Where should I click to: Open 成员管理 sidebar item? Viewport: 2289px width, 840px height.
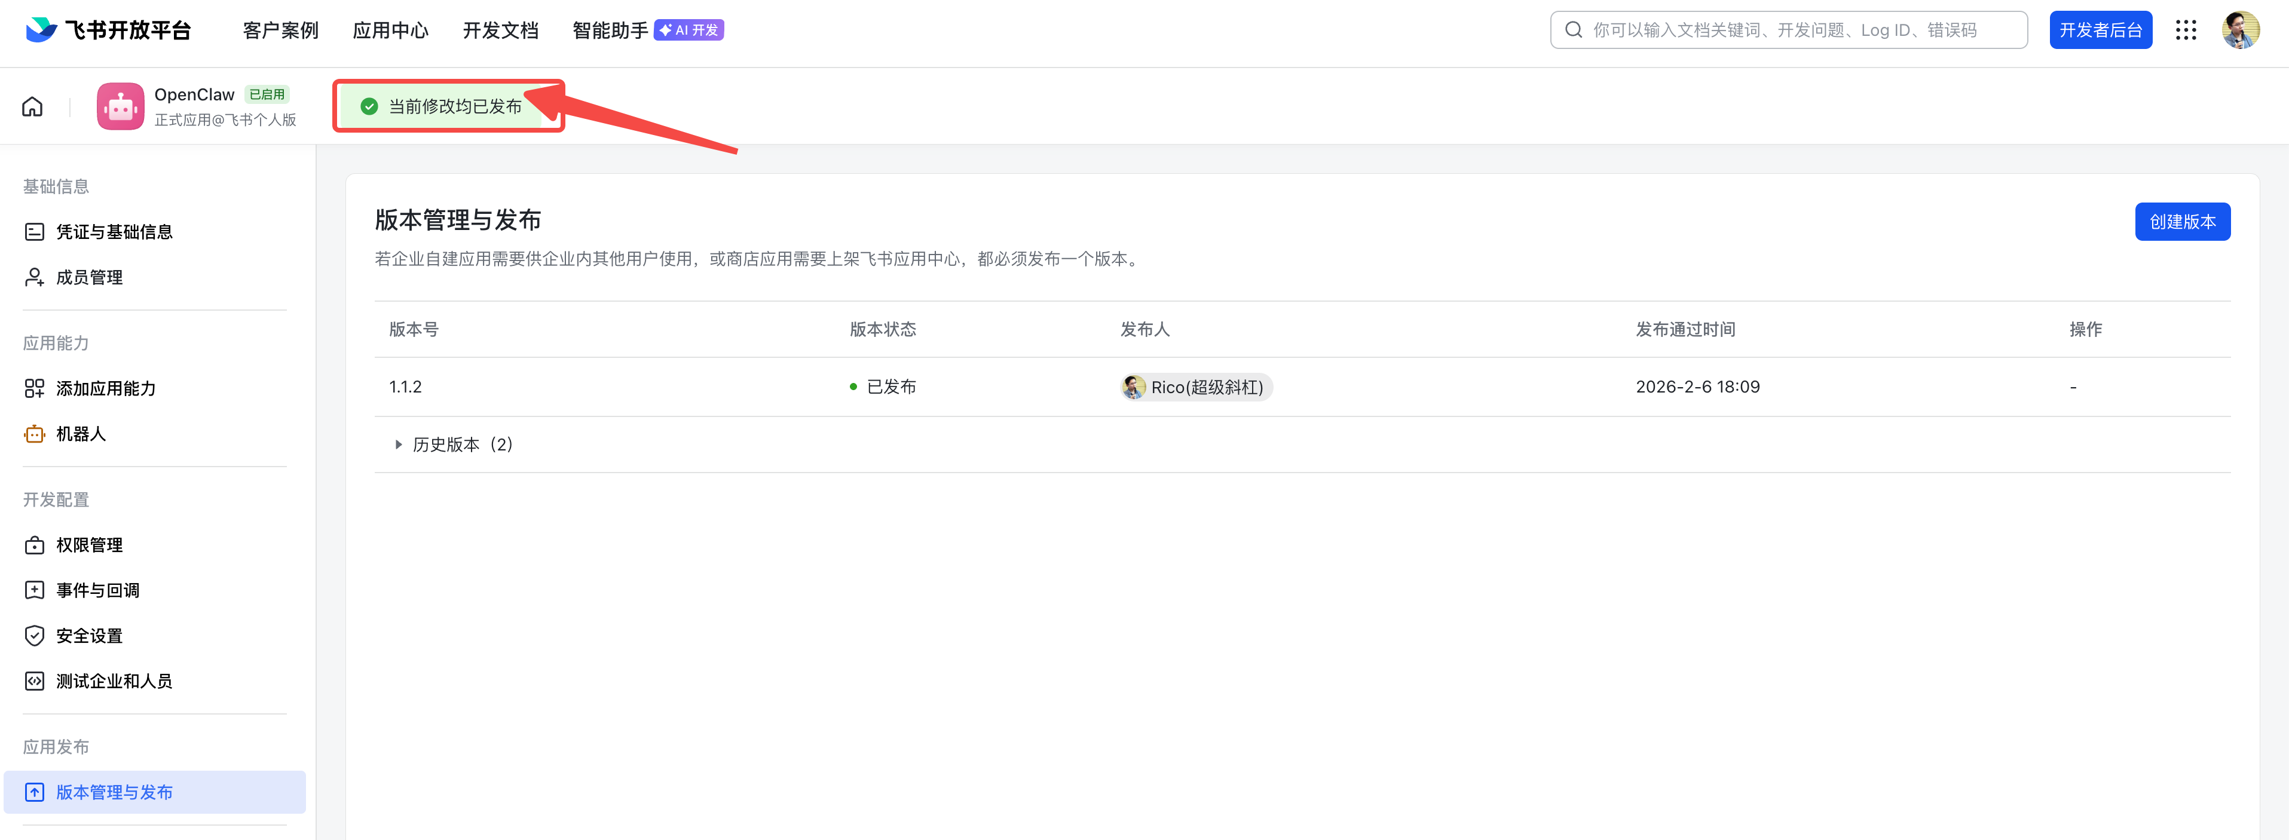(x=89, y=277)
